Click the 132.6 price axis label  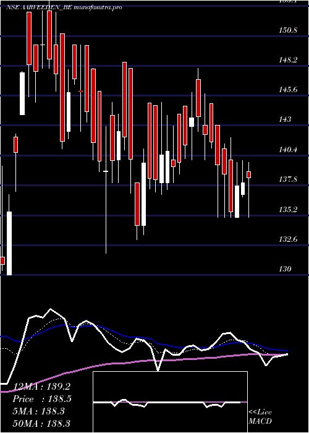pos(288,239)
